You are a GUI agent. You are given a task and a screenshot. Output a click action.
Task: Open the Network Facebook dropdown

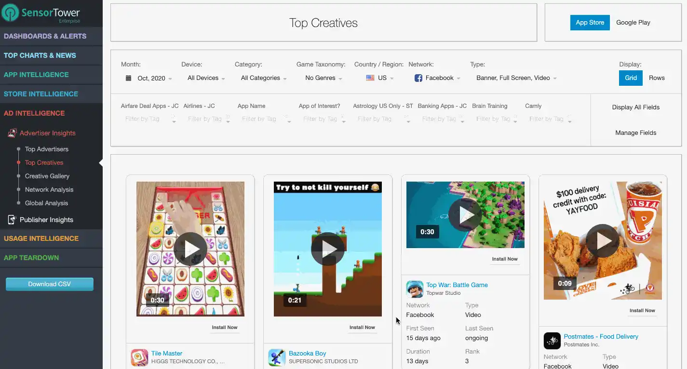pos(437,78)
